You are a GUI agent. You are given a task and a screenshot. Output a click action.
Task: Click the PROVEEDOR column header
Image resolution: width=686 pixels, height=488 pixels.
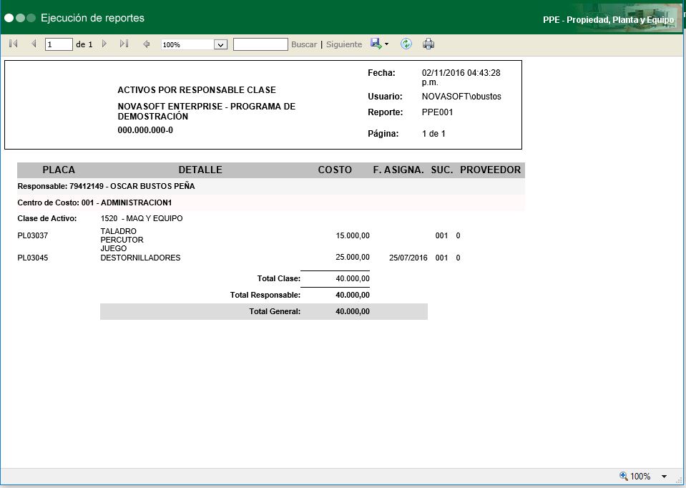click(491, 170)
